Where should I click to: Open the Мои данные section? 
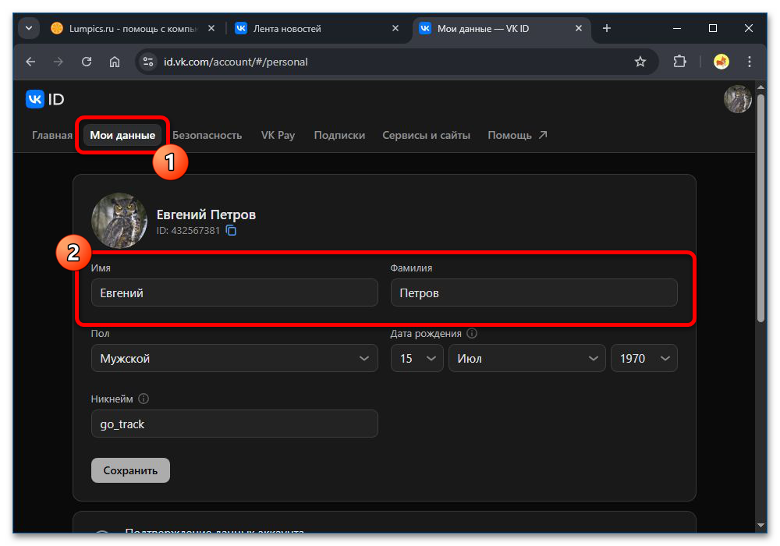[122, 135]
